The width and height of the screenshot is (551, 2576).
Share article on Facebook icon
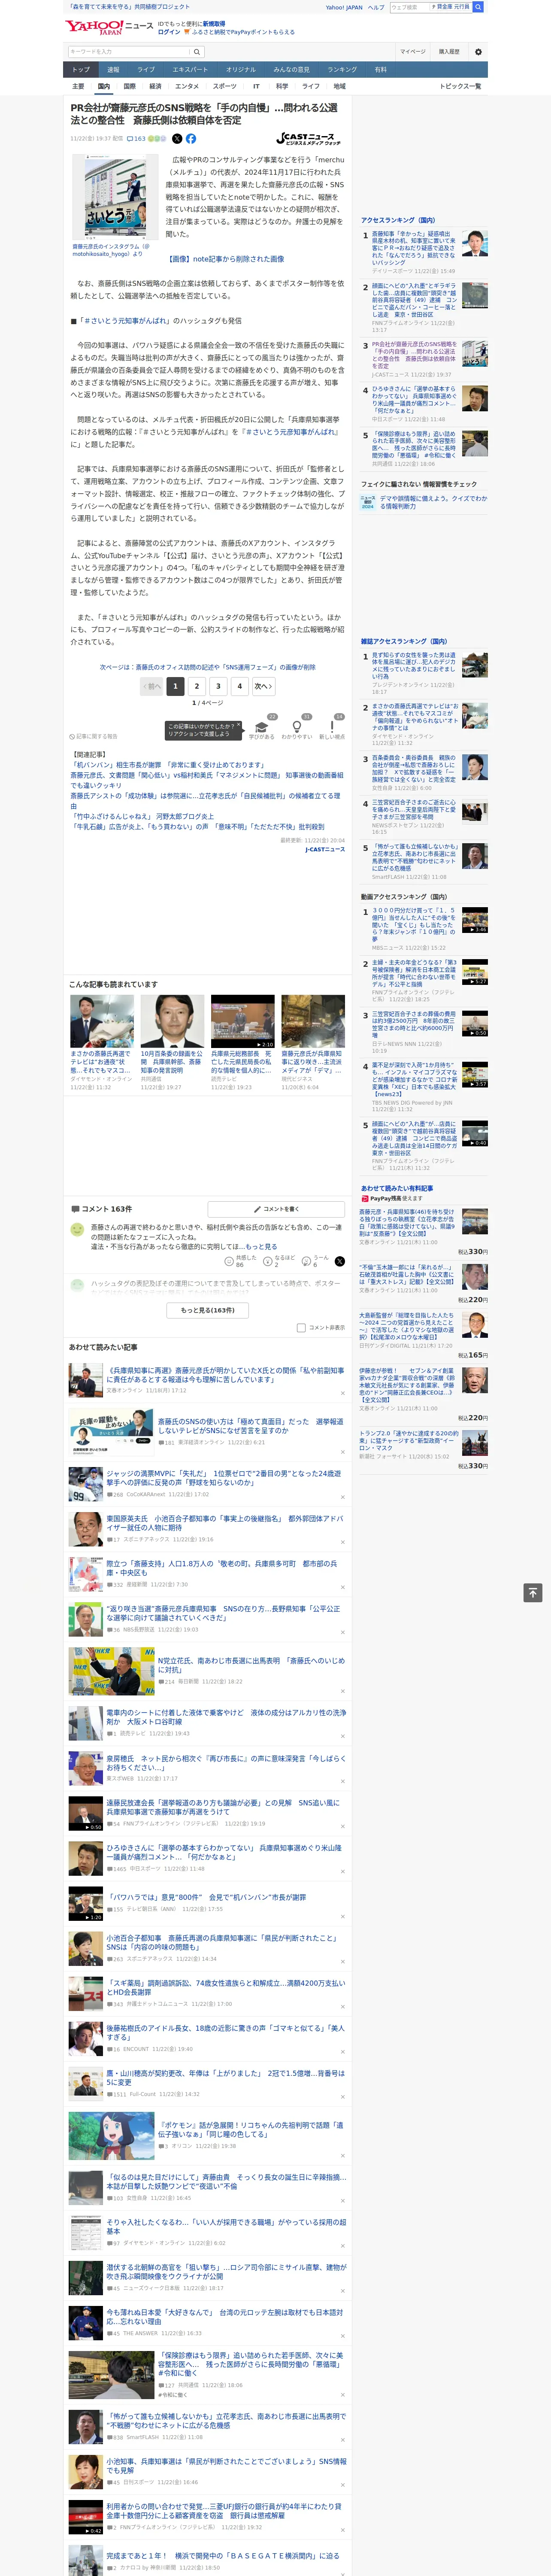191,139
